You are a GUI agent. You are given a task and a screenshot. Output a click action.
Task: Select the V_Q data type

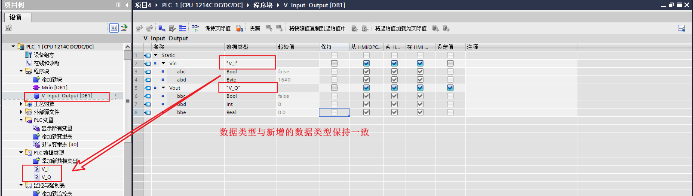pyautogui.click(x=46, y=177)
